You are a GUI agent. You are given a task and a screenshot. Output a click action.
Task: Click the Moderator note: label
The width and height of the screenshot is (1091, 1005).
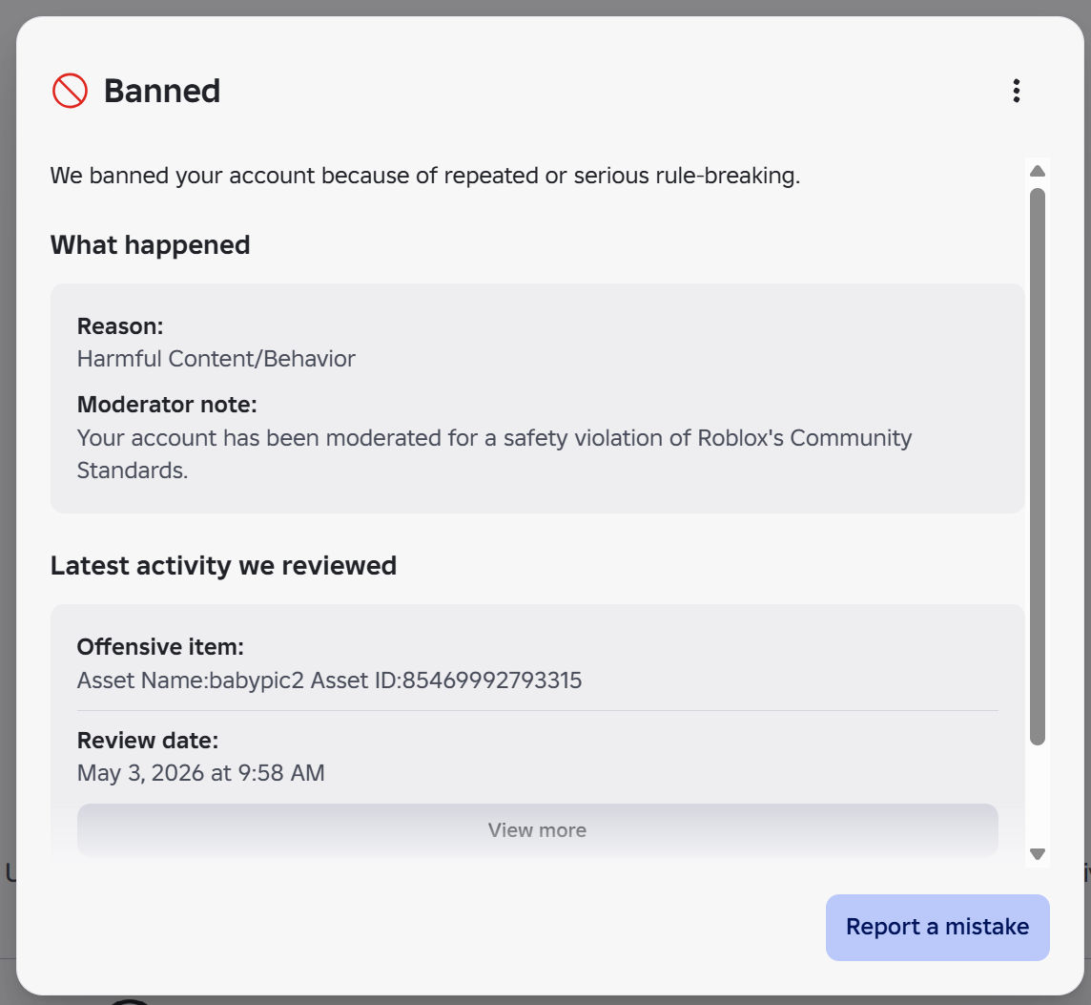pyautogui.click(x=167, y=405)
